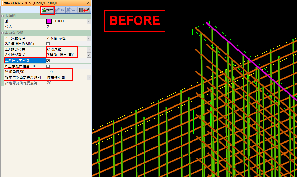The height and width of the screenshot is (177, 297).
Task: Open the 2.1 異動範圍 dropdown
Action: tap(88, 38)
